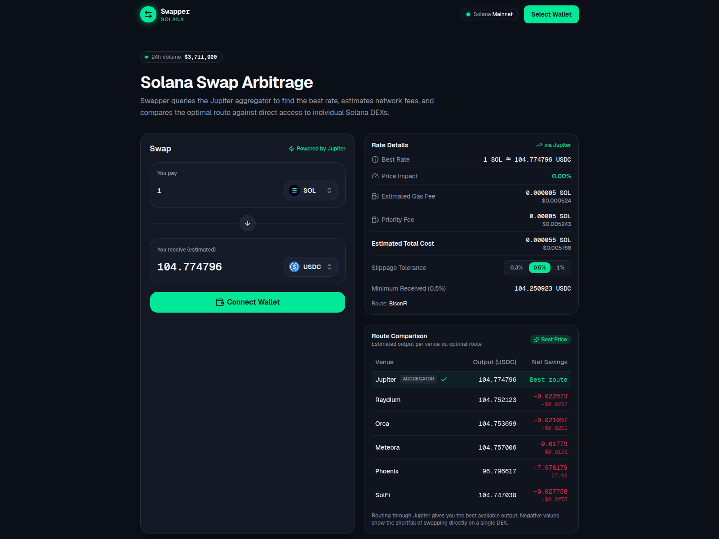Viewport: 719px width, 539px height.
Task: Click the Priority Fee 0.00005 SOL value
Action: (550, 216)
